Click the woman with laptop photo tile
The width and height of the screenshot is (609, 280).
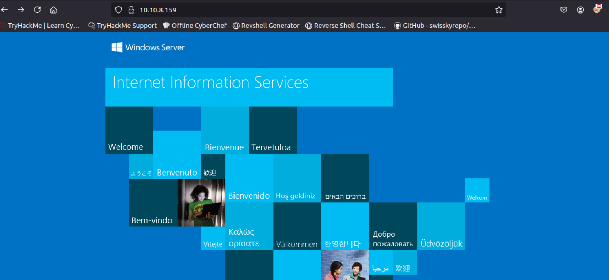coord(201,203)
